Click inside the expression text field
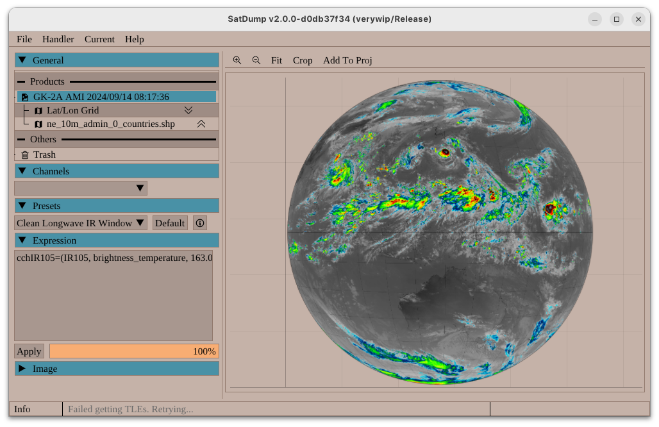 (113, 295)
